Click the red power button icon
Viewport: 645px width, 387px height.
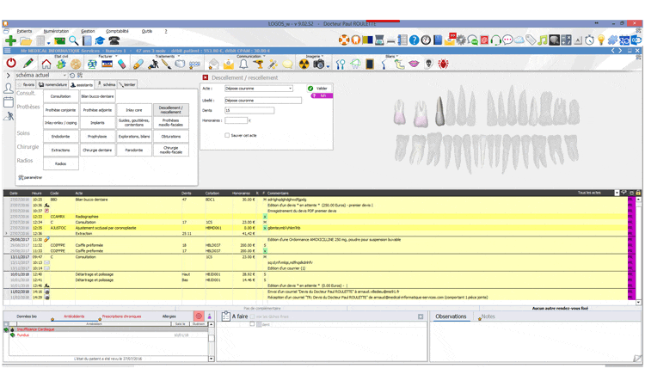[11, 64]
